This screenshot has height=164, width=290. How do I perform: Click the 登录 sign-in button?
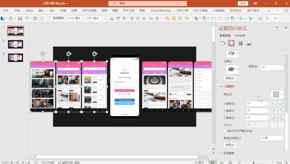pyautogui.click(x=243, y=4)
